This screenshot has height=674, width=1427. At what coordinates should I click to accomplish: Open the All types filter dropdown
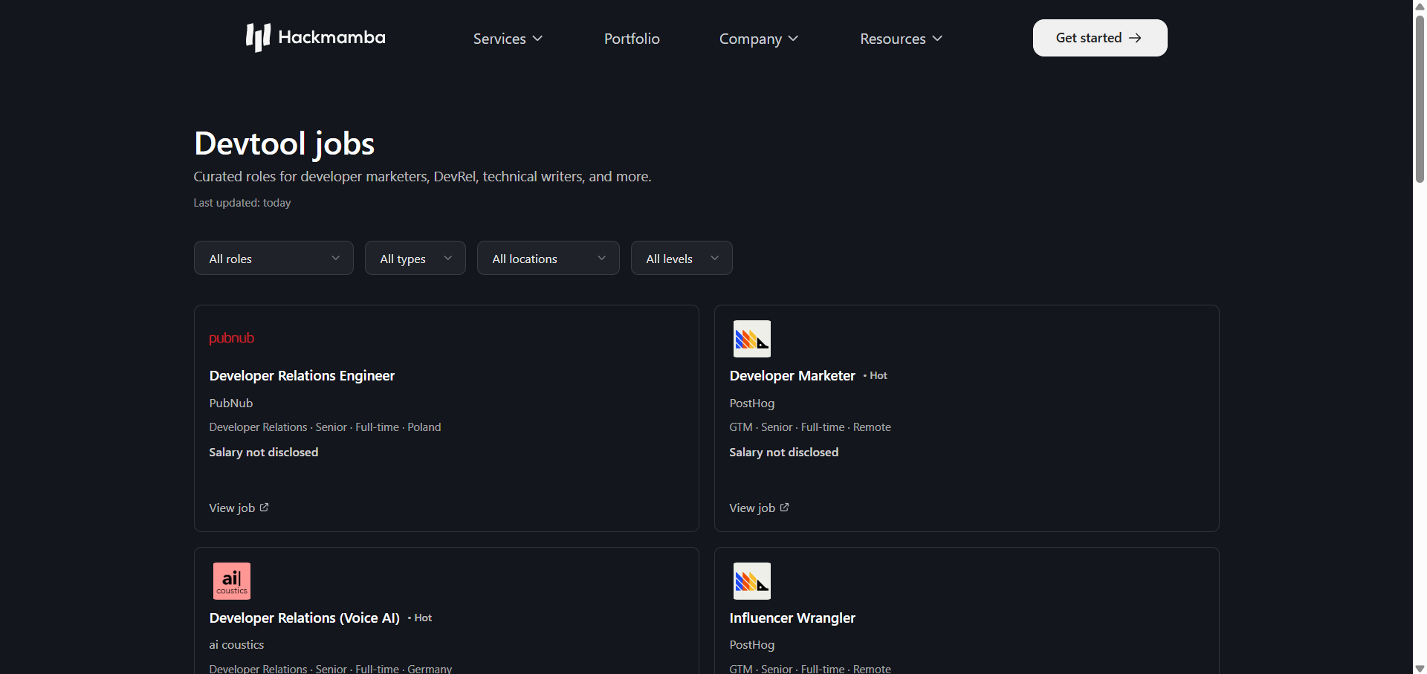pyautogui.click(x=415, y=258)
